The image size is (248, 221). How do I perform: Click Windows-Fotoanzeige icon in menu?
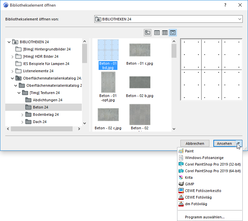pyautogui.click(x=181, y=158)
